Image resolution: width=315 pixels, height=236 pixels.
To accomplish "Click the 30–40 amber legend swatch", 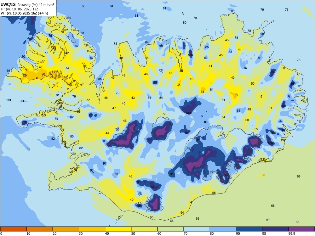I will [92, 229].
